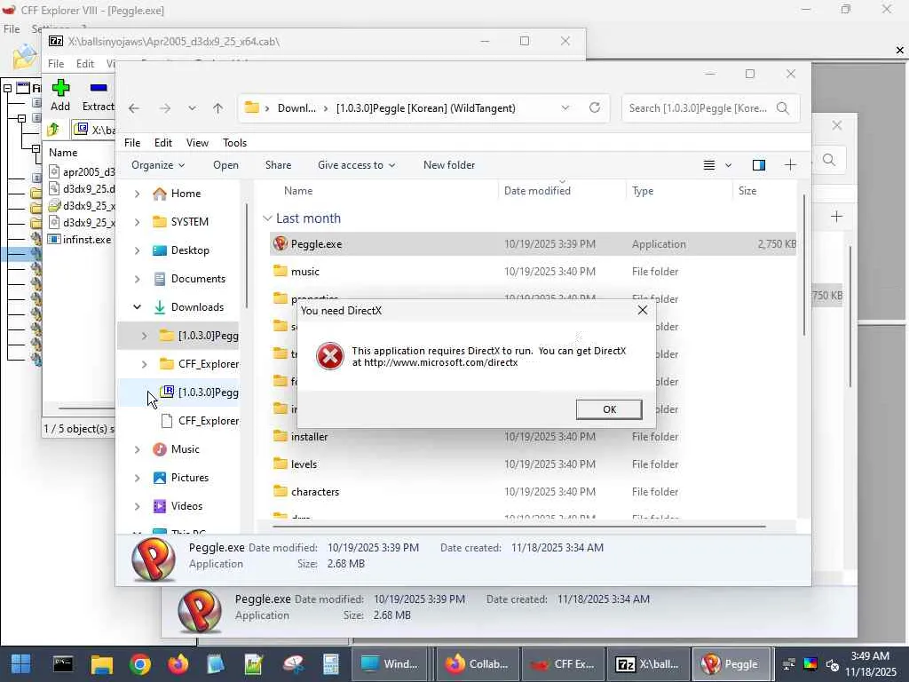Go back in the Explorer window

[x=134, y=108]
